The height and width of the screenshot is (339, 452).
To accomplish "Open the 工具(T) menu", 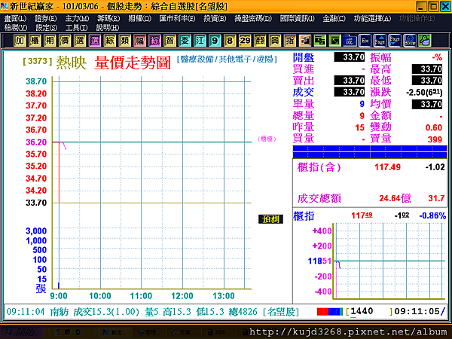I will tap(76, 28).
